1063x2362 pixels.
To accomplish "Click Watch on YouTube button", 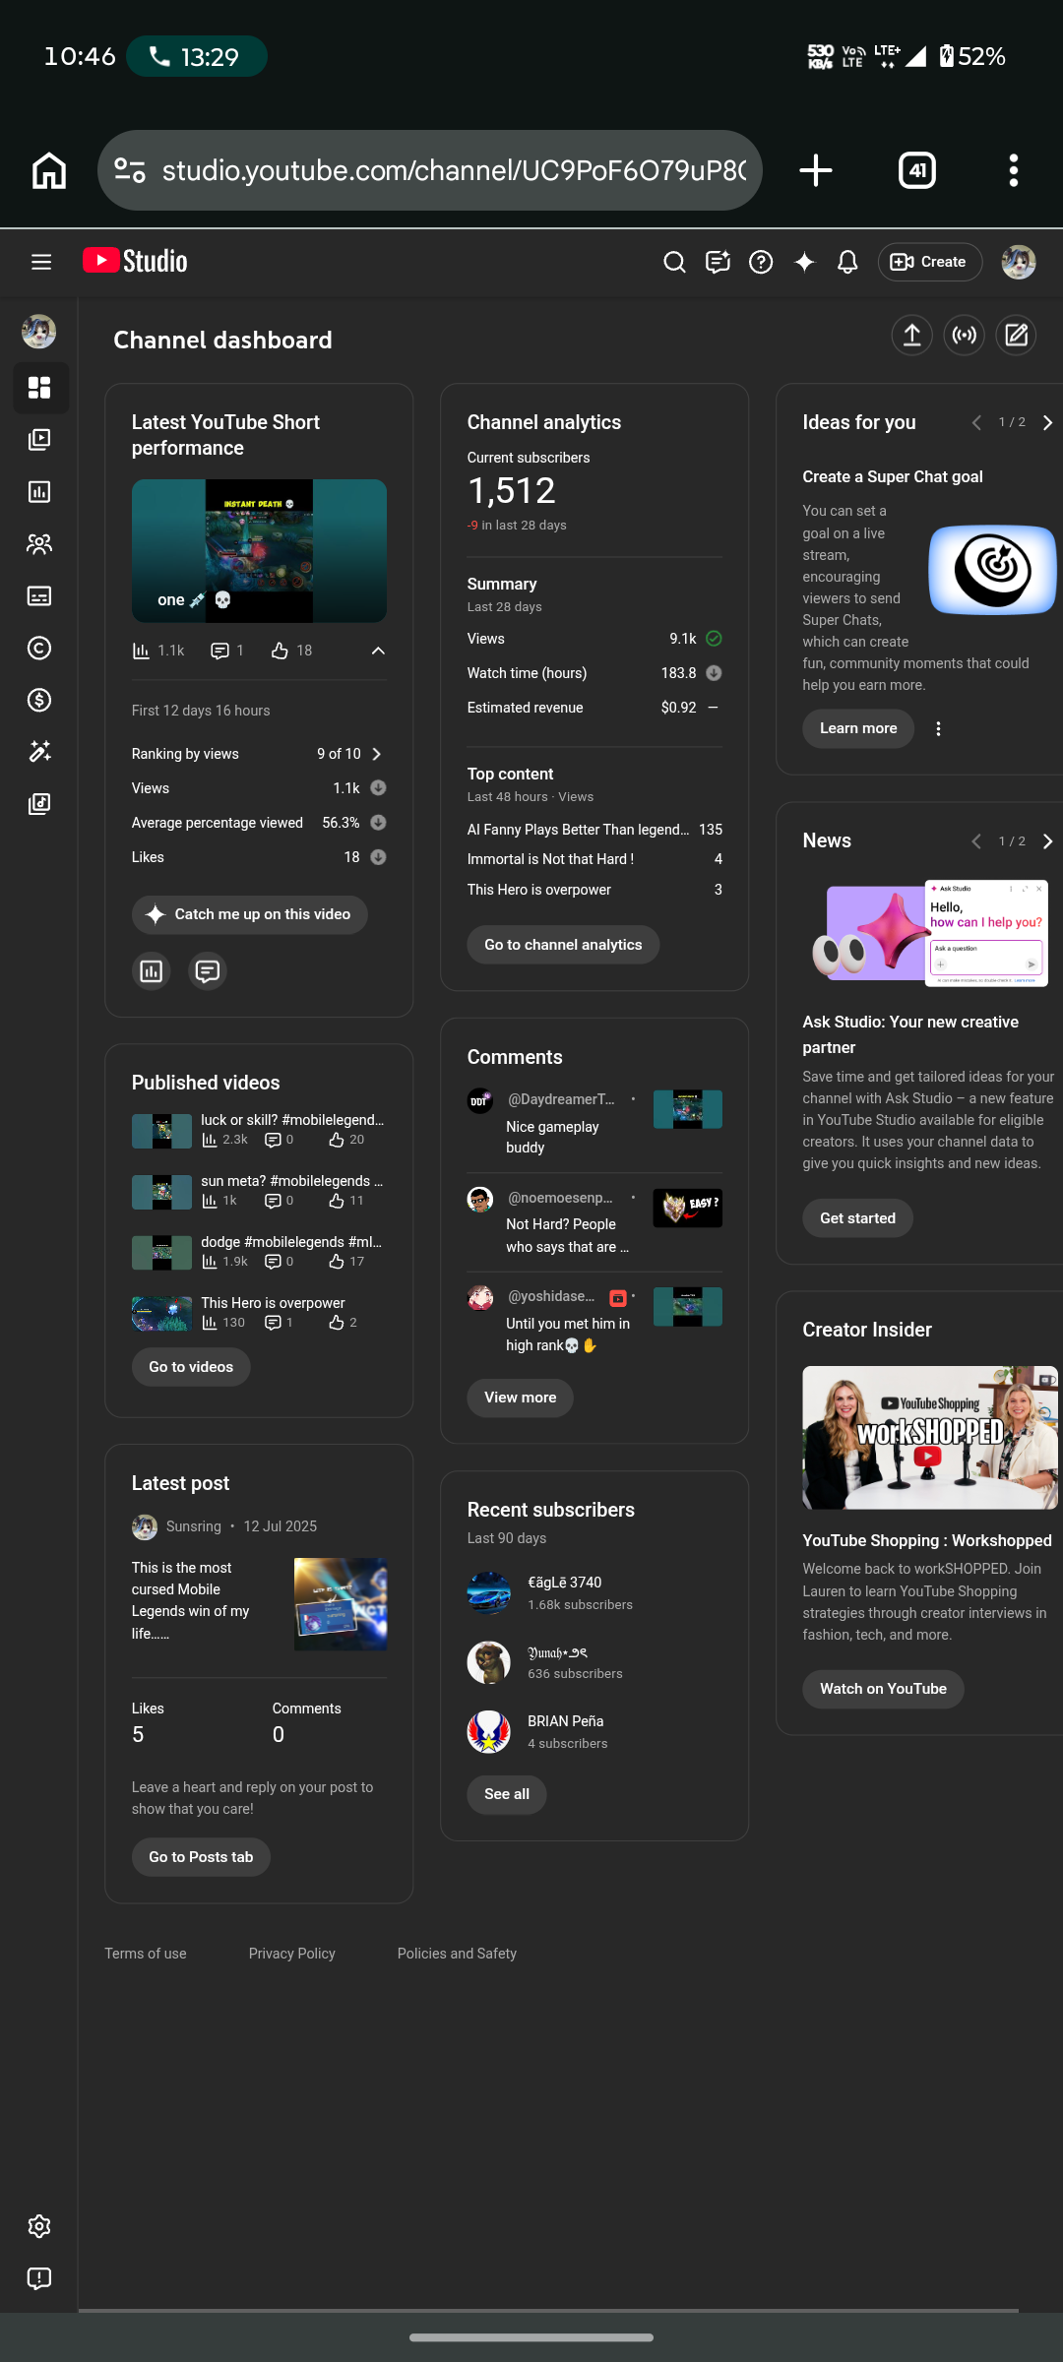I will pyautogui.click(x=883, y=1689).
